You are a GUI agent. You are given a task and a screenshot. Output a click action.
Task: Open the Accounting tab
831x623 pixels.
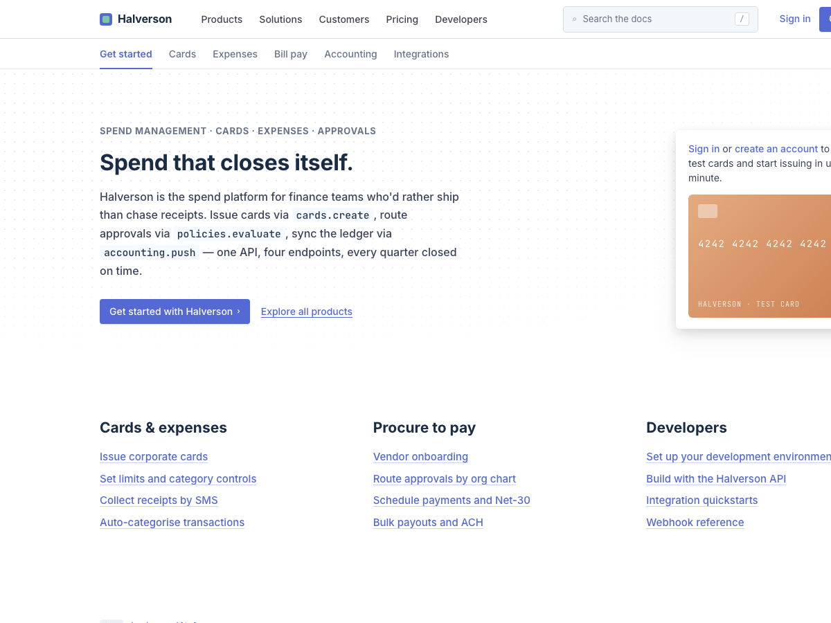pyautogui.click(x=350, y=54)
